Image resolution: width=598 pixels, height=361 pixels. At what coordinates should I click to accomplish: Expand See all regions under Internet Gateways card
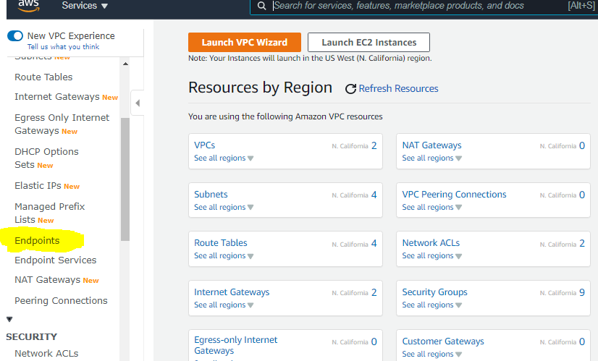coord(224,305)
